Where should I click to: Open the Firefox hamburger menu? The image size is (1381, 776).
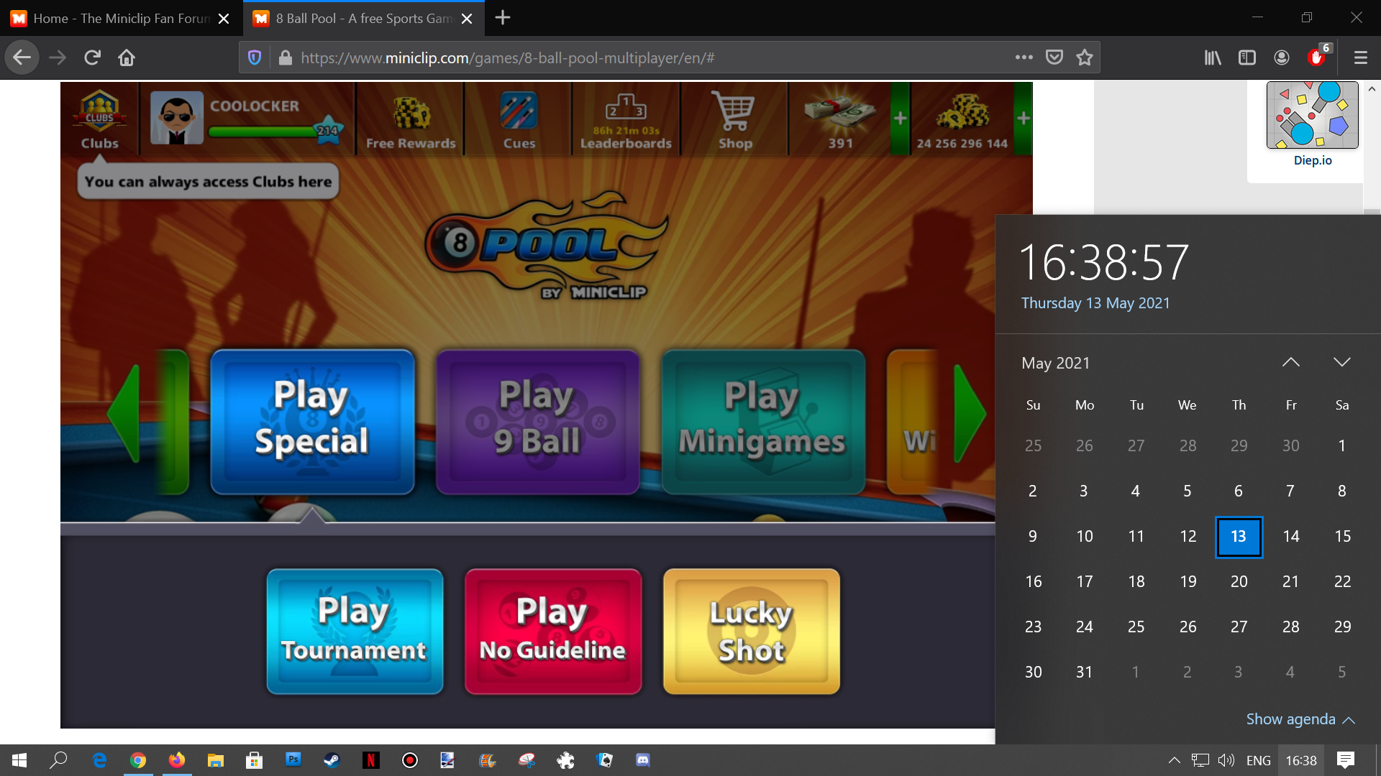pos(1360,57)
